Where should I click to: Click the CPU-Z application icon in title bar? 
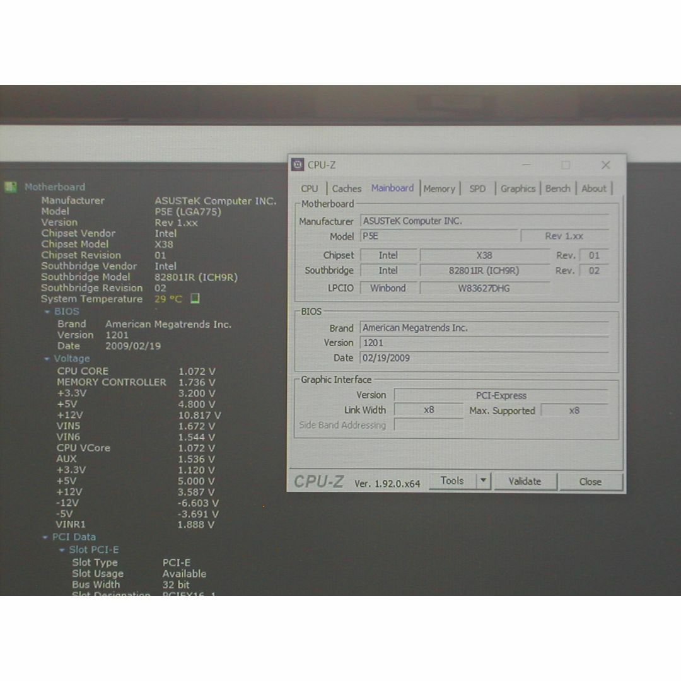(298, 165)
